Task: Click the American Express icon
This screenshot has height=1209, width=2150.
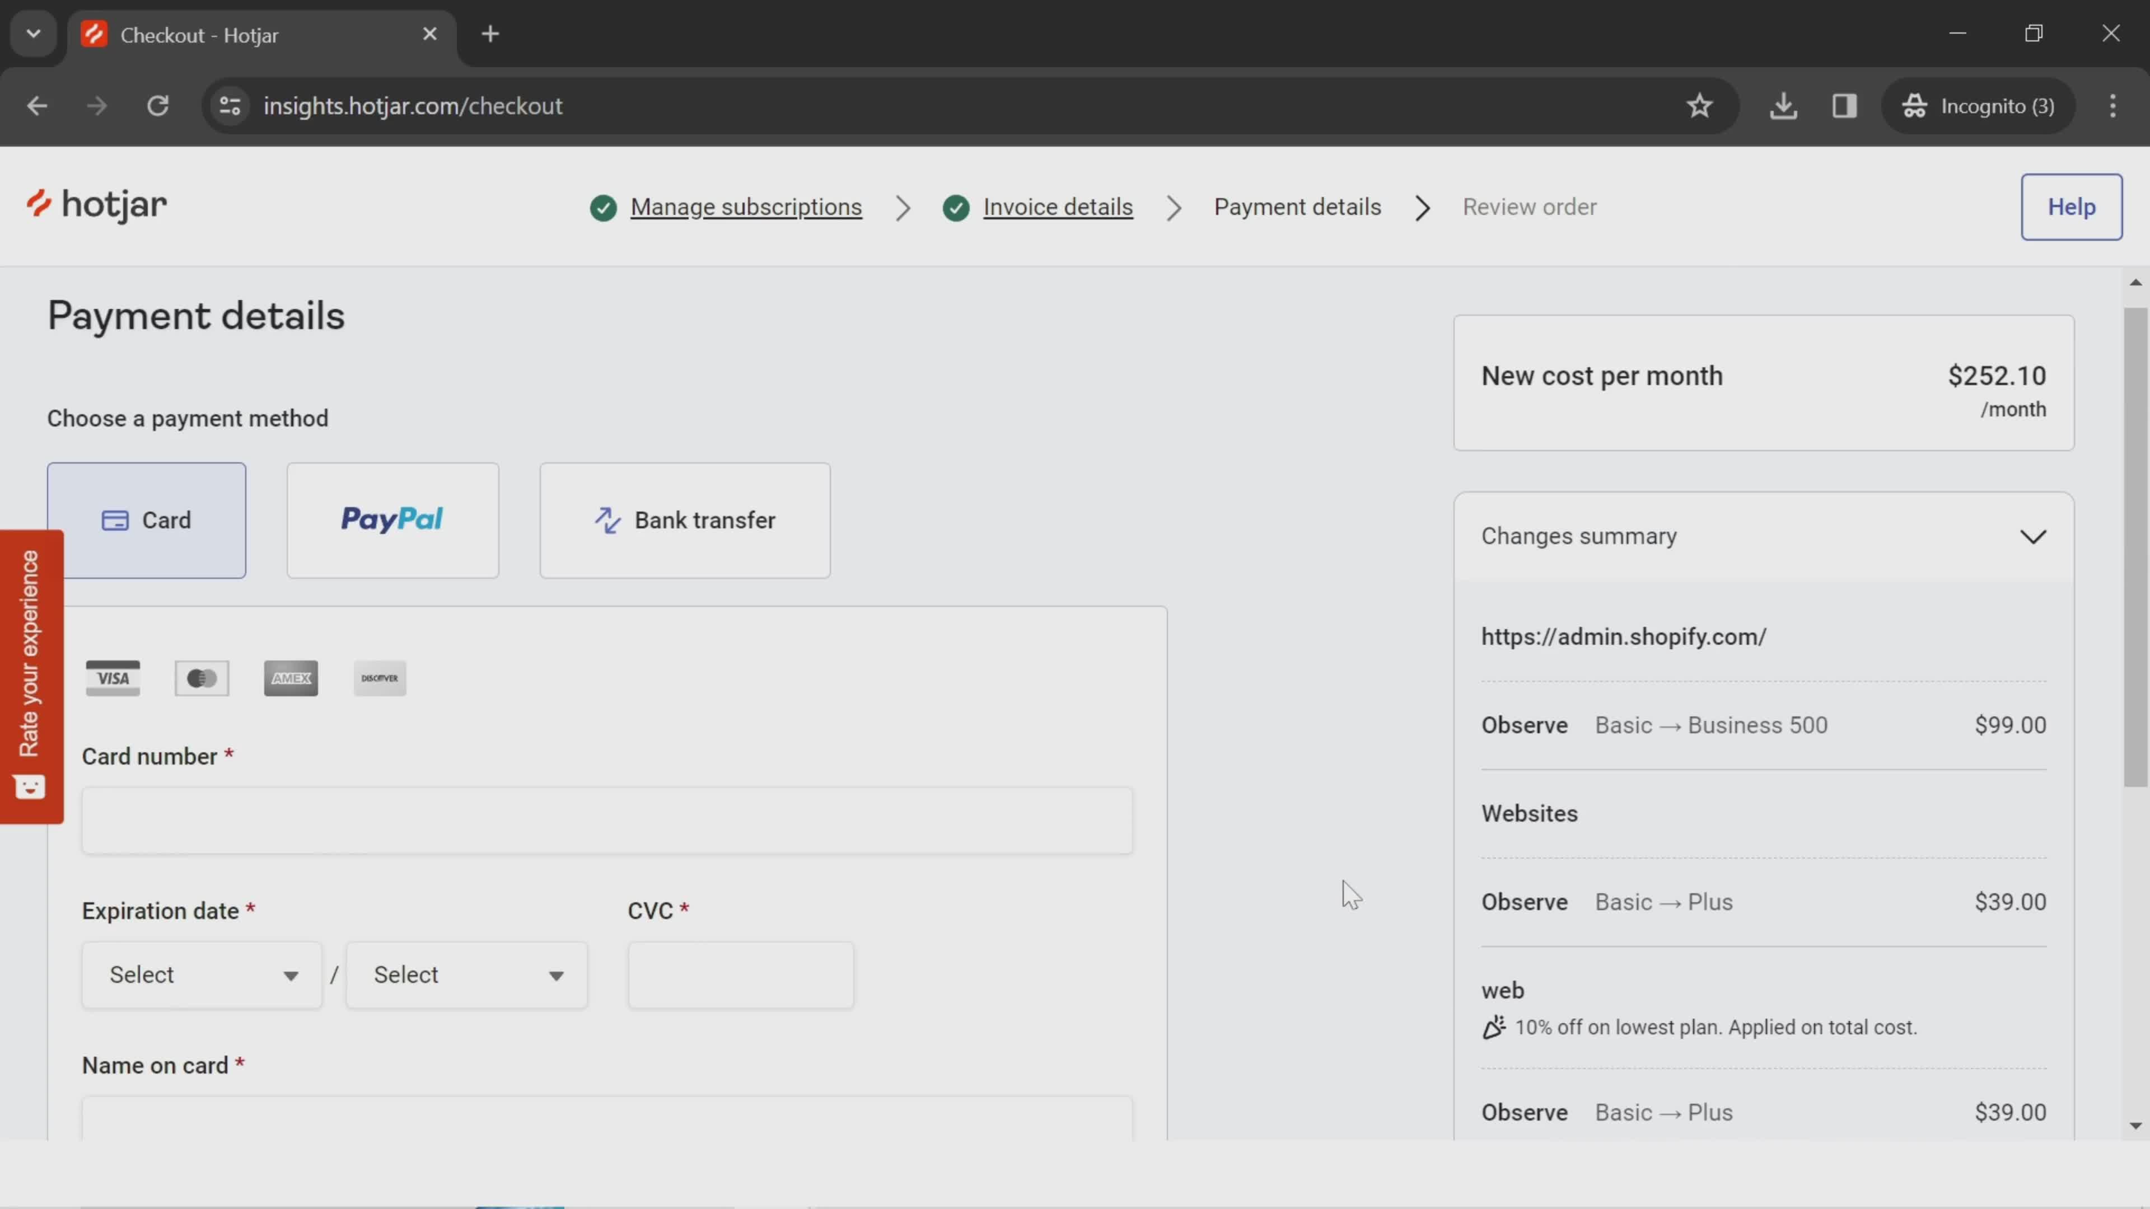Action: click(x=291, y=679)
